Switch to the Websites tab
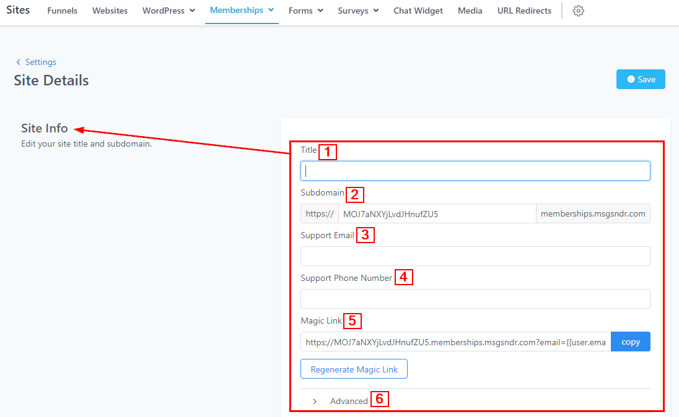679x417 pixels. click(x=110, y=11)
